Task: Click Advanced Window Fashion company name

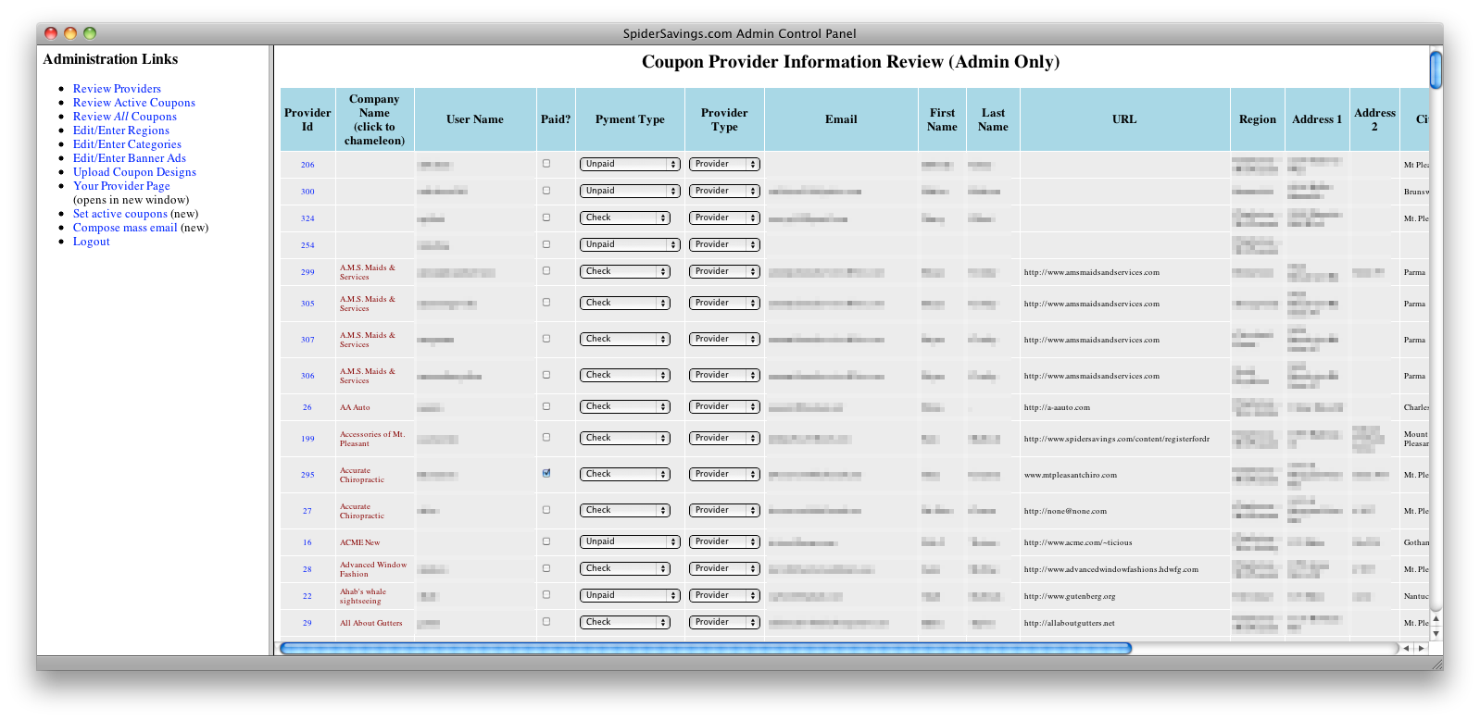Action: coord(373,569)
